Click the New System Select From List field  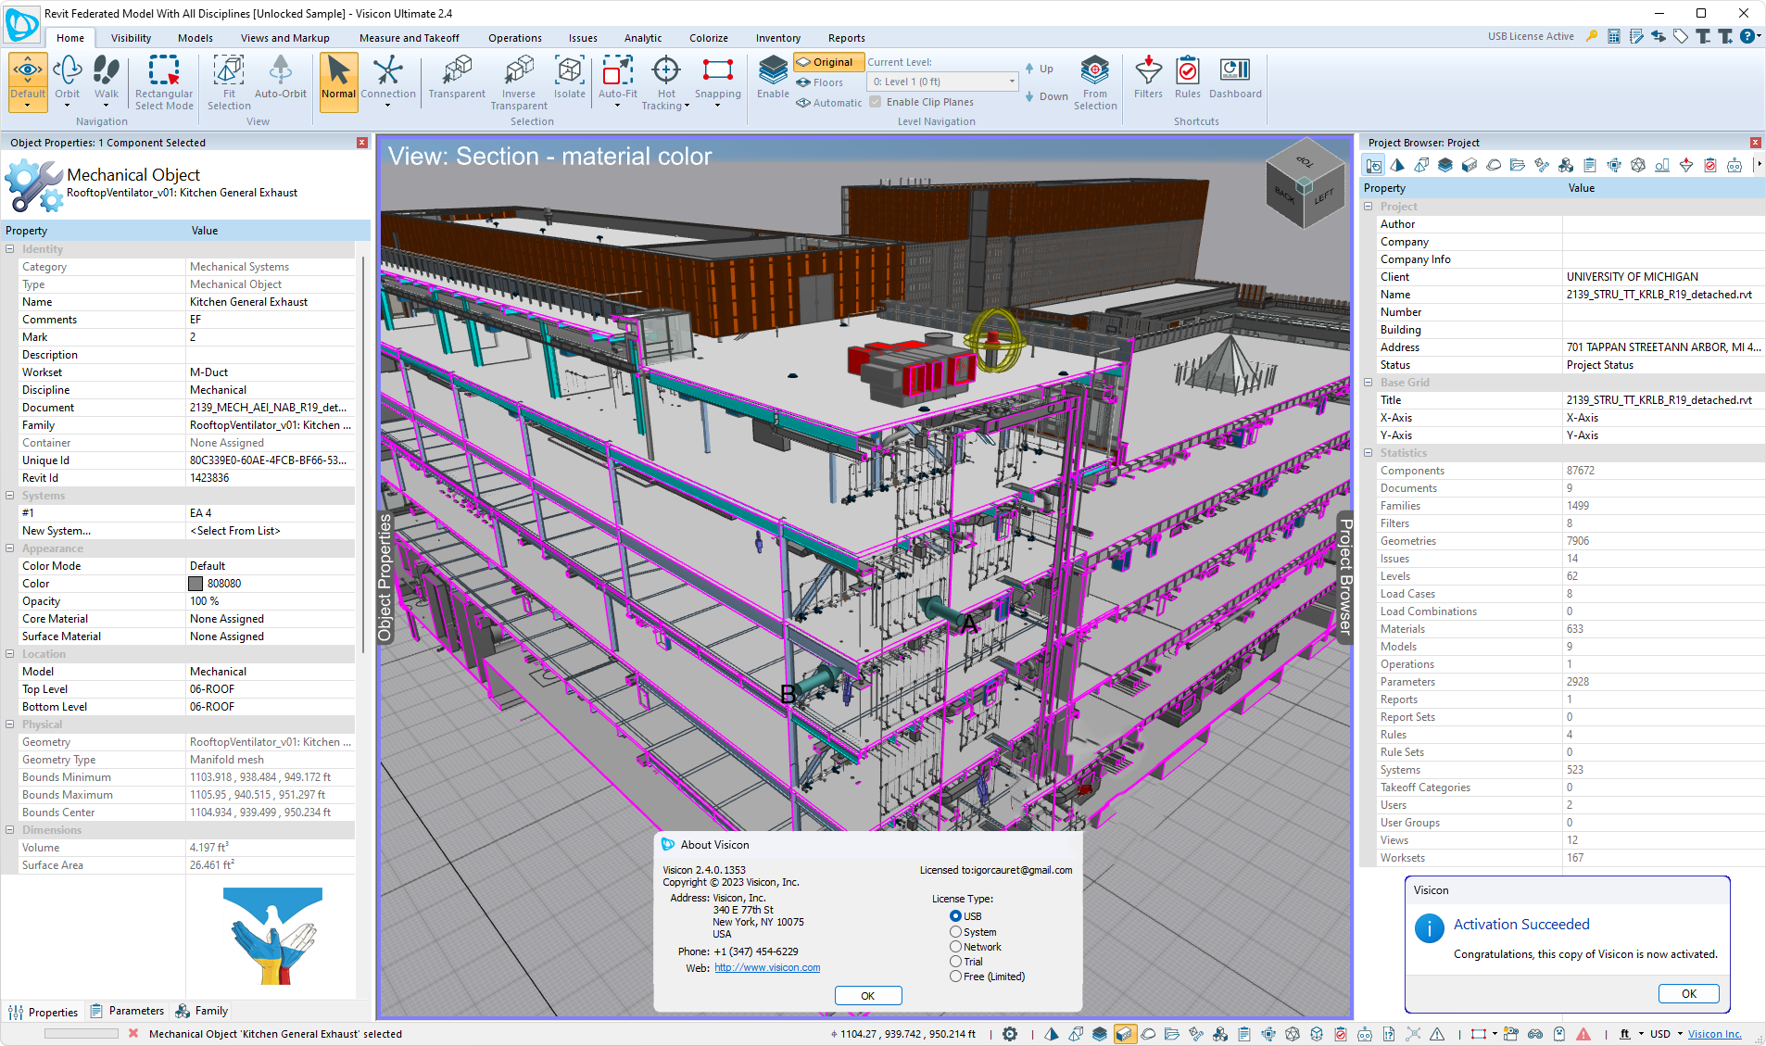(x=271, y=531)
